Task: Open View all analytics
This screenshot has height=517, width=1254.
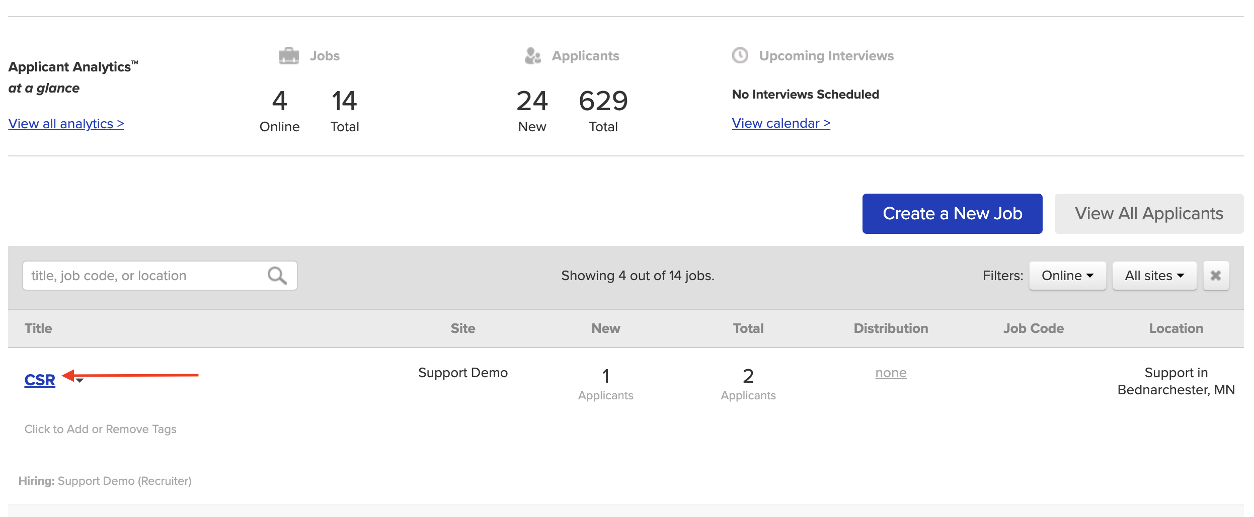Action: pyautogui.click(x=66, y=124)
